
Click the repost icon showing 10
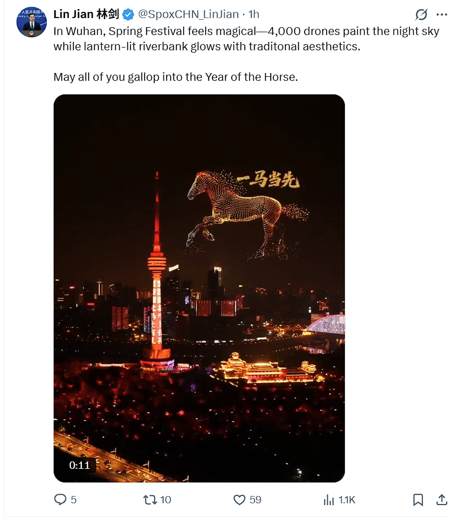click(149, 500)
